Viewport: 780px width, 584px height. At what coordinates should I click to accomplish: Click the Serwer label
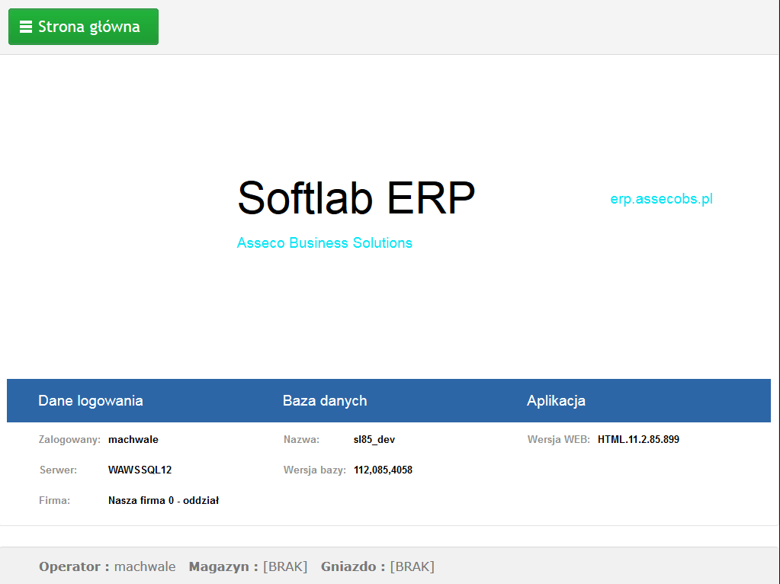tap(58, 470)
